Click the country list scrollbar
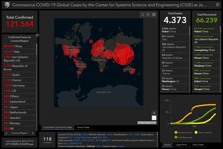Image resolution: width=223 pixels, height=149 pixels. click(37, 49)
